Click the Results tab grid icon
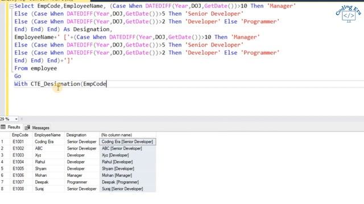 (x=3, y=127)
